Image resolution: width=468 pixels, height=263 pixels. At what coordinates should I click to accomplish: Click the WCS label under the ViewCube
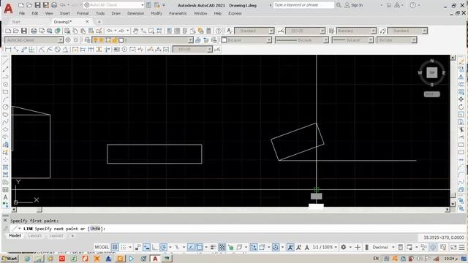click(x=432, y=94)
